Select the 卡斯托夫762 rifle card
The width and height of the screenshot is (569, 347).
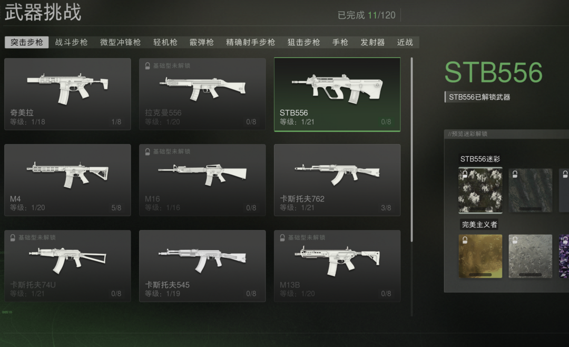tap(337, 180)
